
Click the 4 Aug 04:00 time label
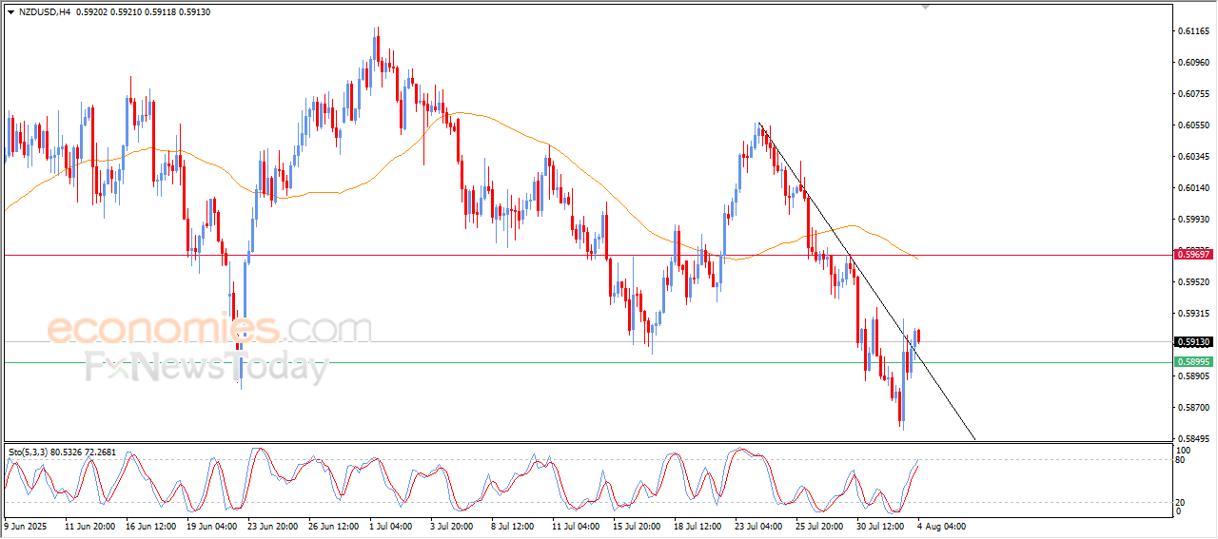coord(940,525)
